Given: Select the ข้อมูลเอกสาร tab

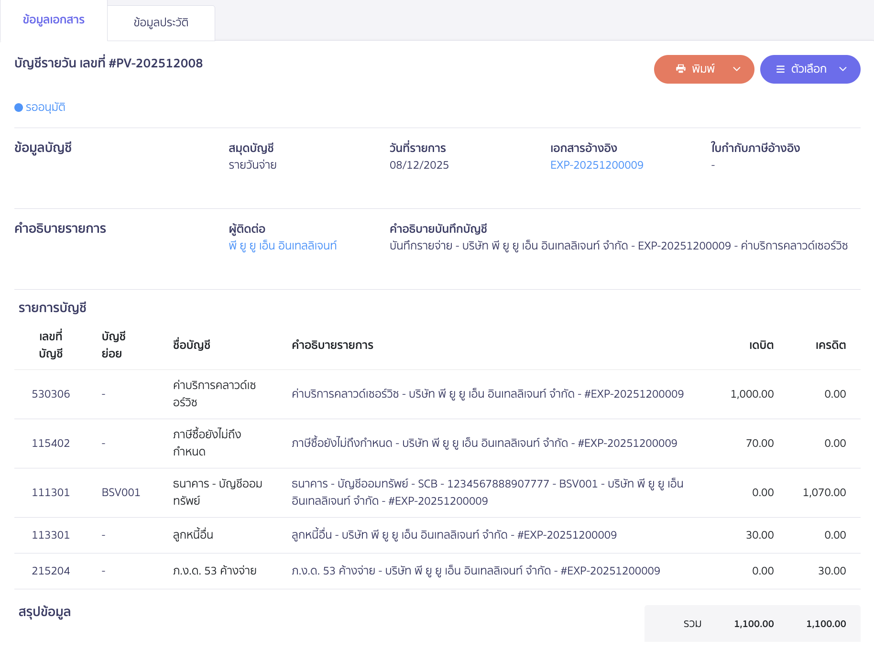Looking at the screenshot, I should (54, 20).
